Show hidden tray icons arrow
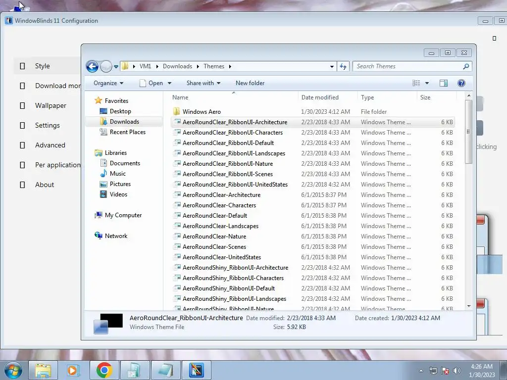 tap(421, 371)
